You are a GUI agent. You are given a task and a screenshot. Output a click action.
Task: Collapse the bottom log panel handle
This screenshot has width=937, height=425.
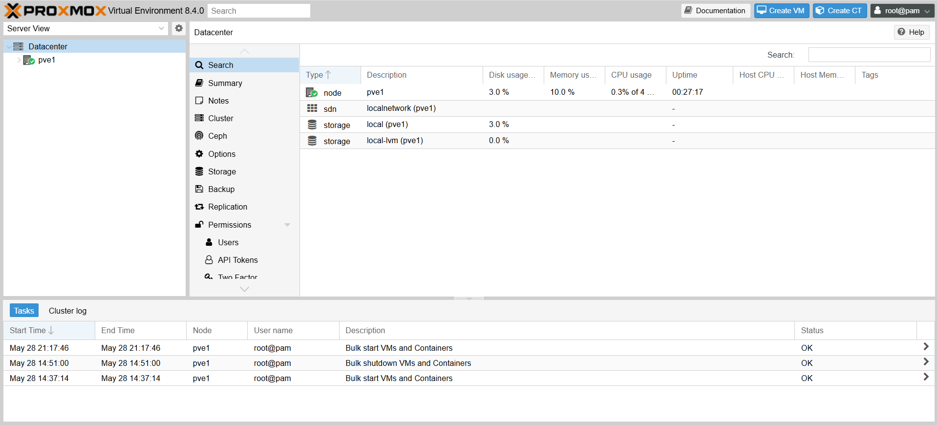[x=469, y=298]
